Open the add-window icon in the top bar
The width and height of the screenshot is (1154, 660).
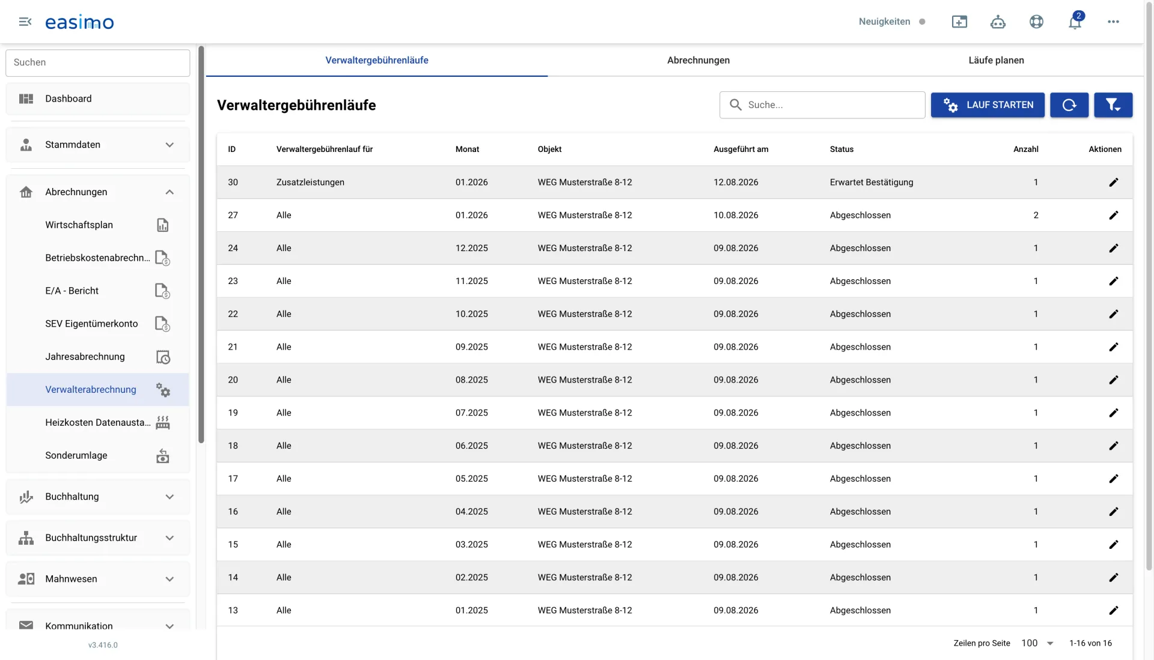960,22
